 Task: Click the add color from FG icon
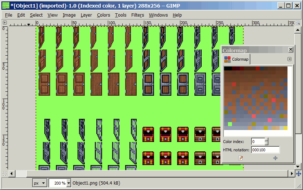276,158
